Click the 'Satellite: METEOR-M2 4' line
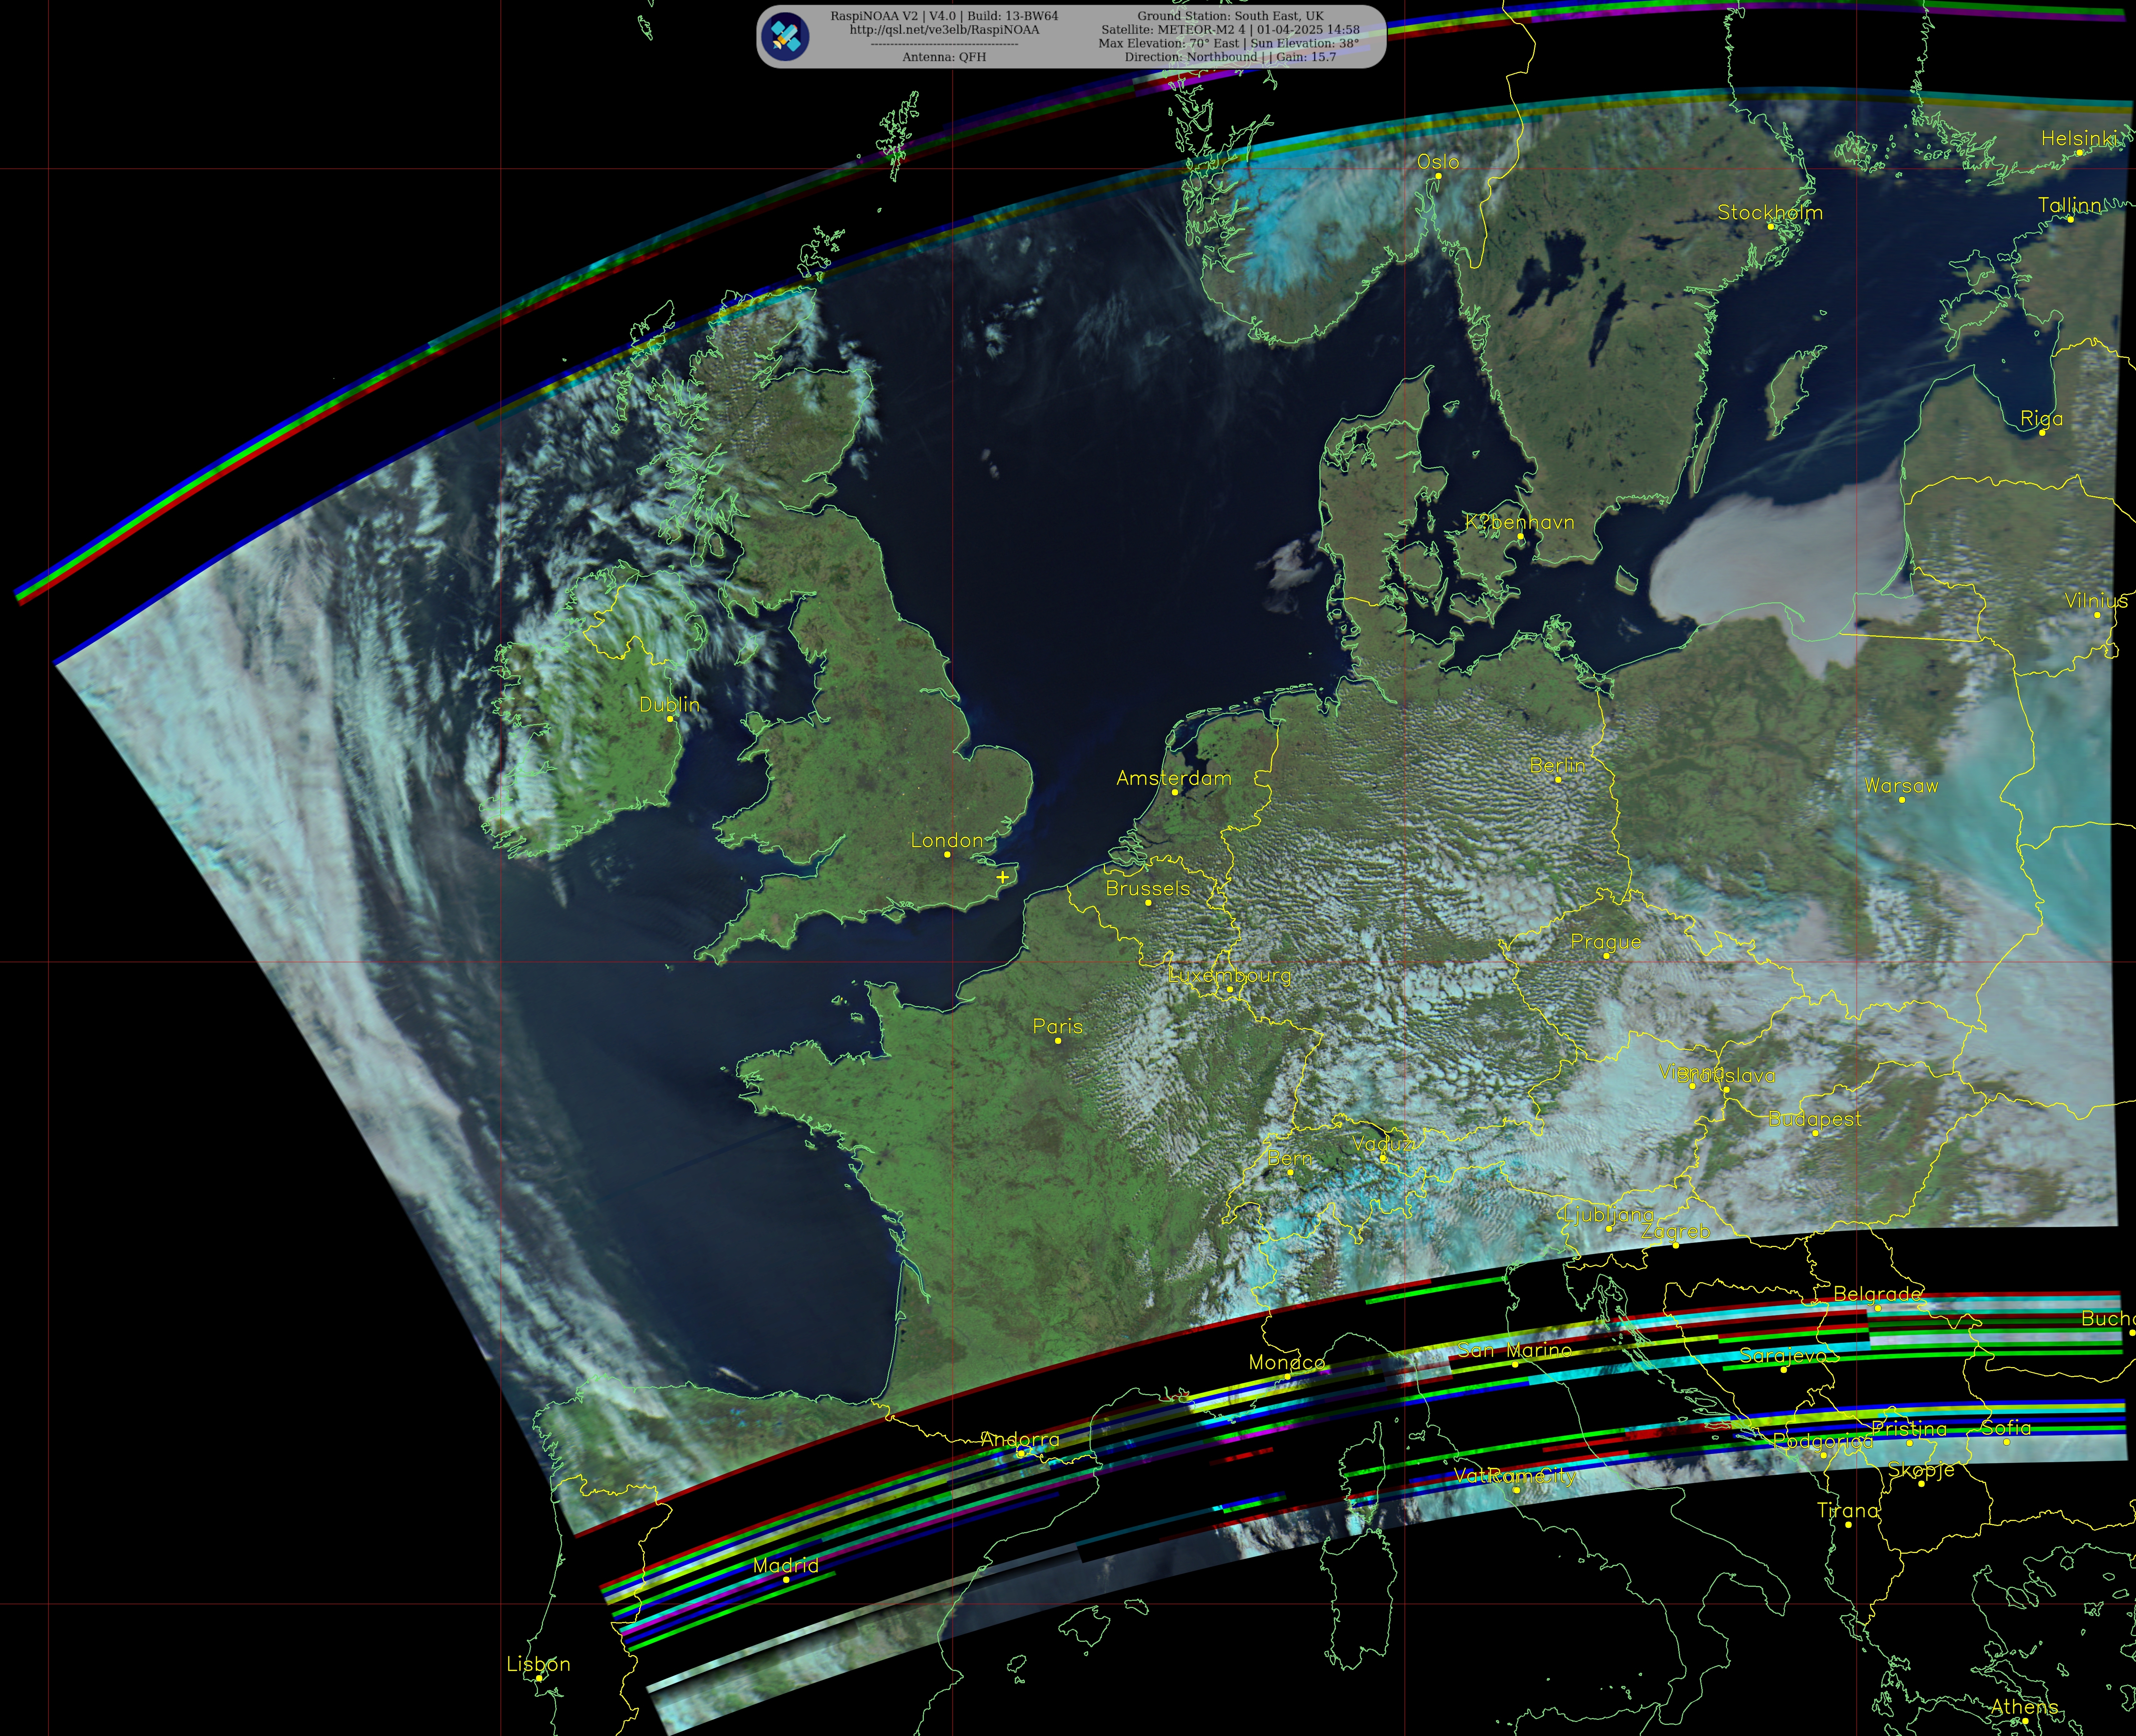The height and width of the screenshot is (1736, 2136). coord(1230,30)
